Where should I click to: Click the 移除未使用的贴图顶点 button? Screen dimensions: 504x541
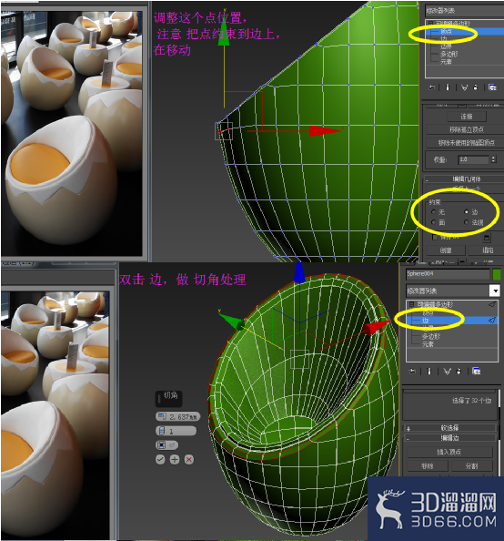pyautogui.click(x=466, y=142)
